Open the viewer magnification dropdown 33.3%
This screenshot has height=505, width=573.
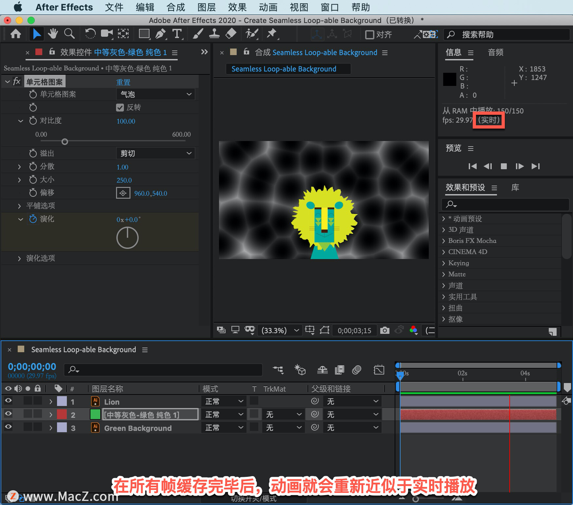click(280, 330)
